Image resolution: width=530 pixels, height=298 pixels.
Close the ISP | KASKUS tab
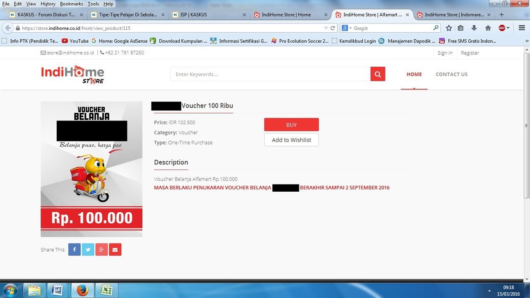coord(244,14)
